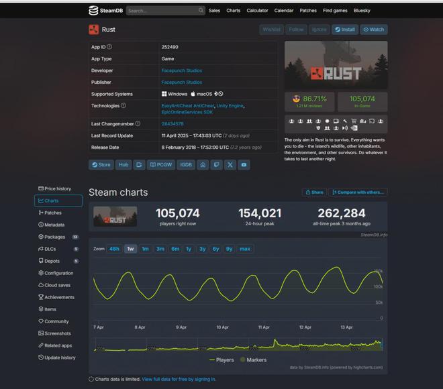Image resolution: width=443 pixels, height=389 pixels.
Task: Open the Find games navigation item
Action: (x=335, y=11)
